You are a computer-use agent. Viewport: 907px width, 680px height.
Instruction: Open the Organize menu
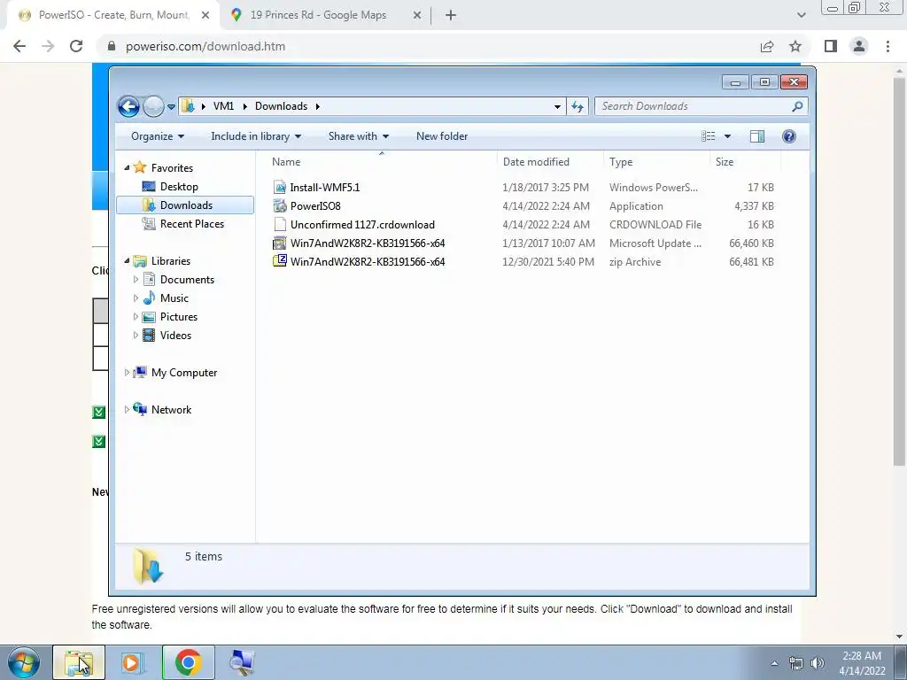[x=158, y=136]
